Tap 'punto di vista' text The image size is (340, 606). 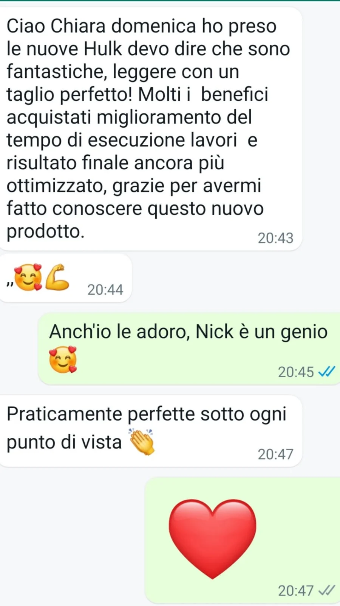pos(64,442)
